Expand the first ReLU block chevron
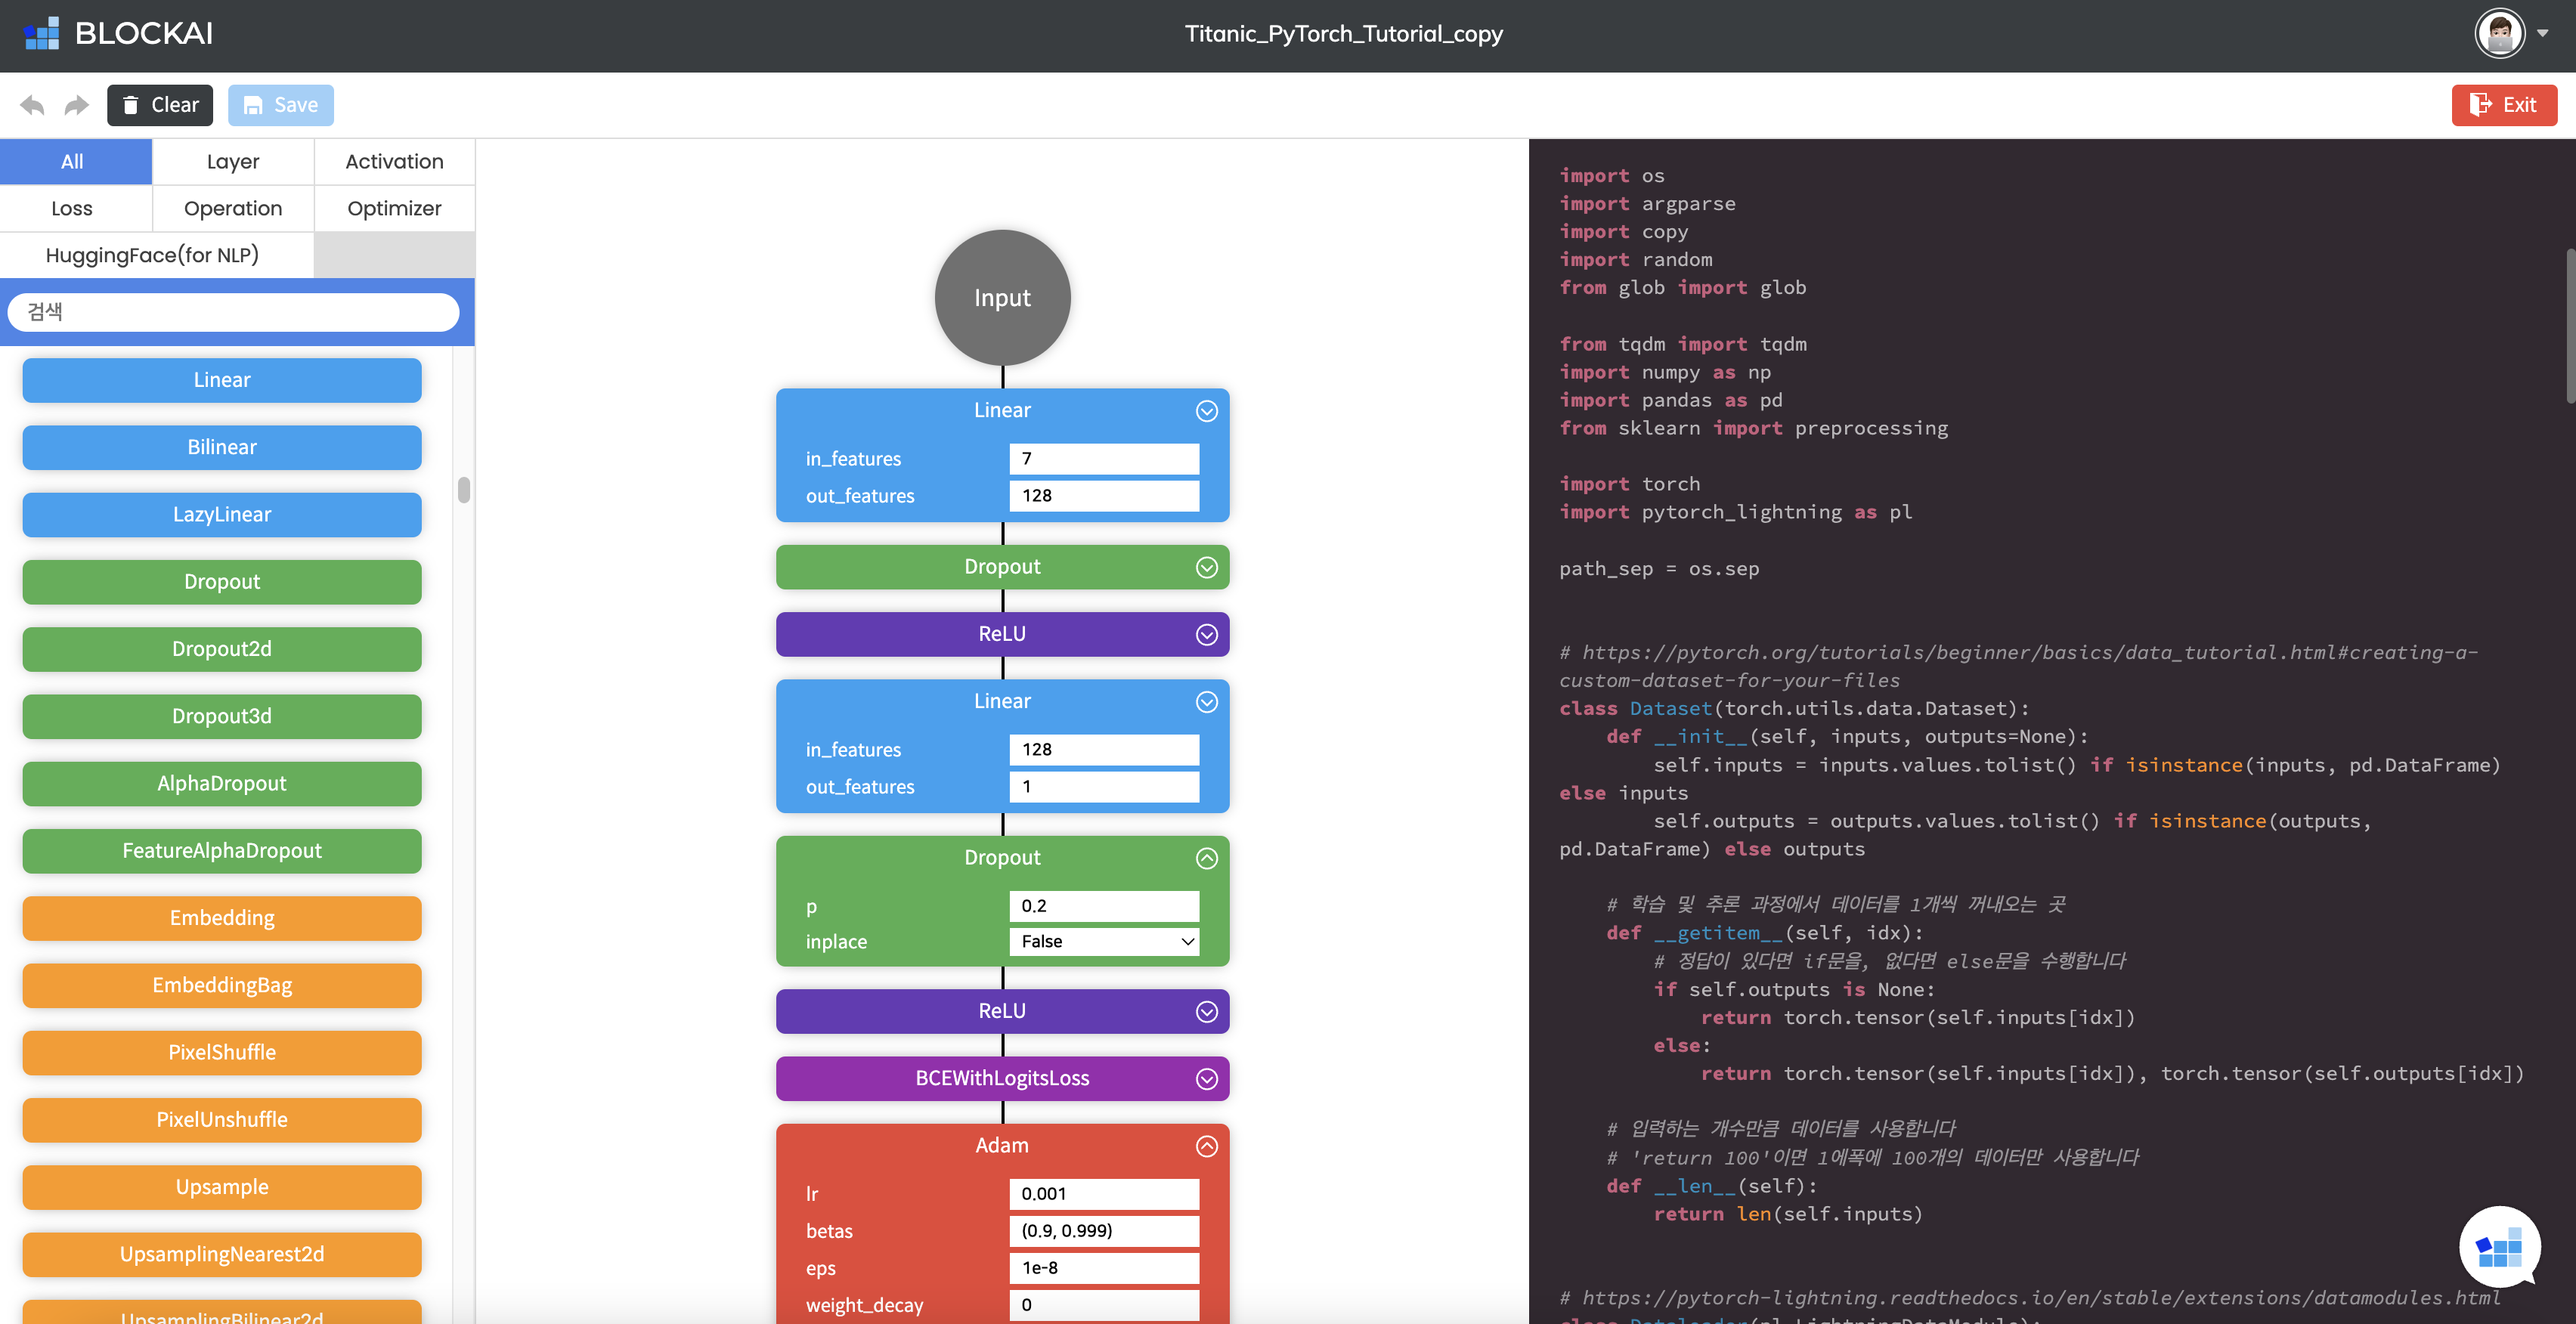Viewport: 2576px width, 1324px height. tap(1206, 635)
